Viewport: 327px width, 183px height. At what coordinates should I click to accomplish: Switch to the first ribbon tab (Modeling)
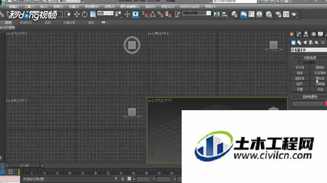[x=8, y=22]
